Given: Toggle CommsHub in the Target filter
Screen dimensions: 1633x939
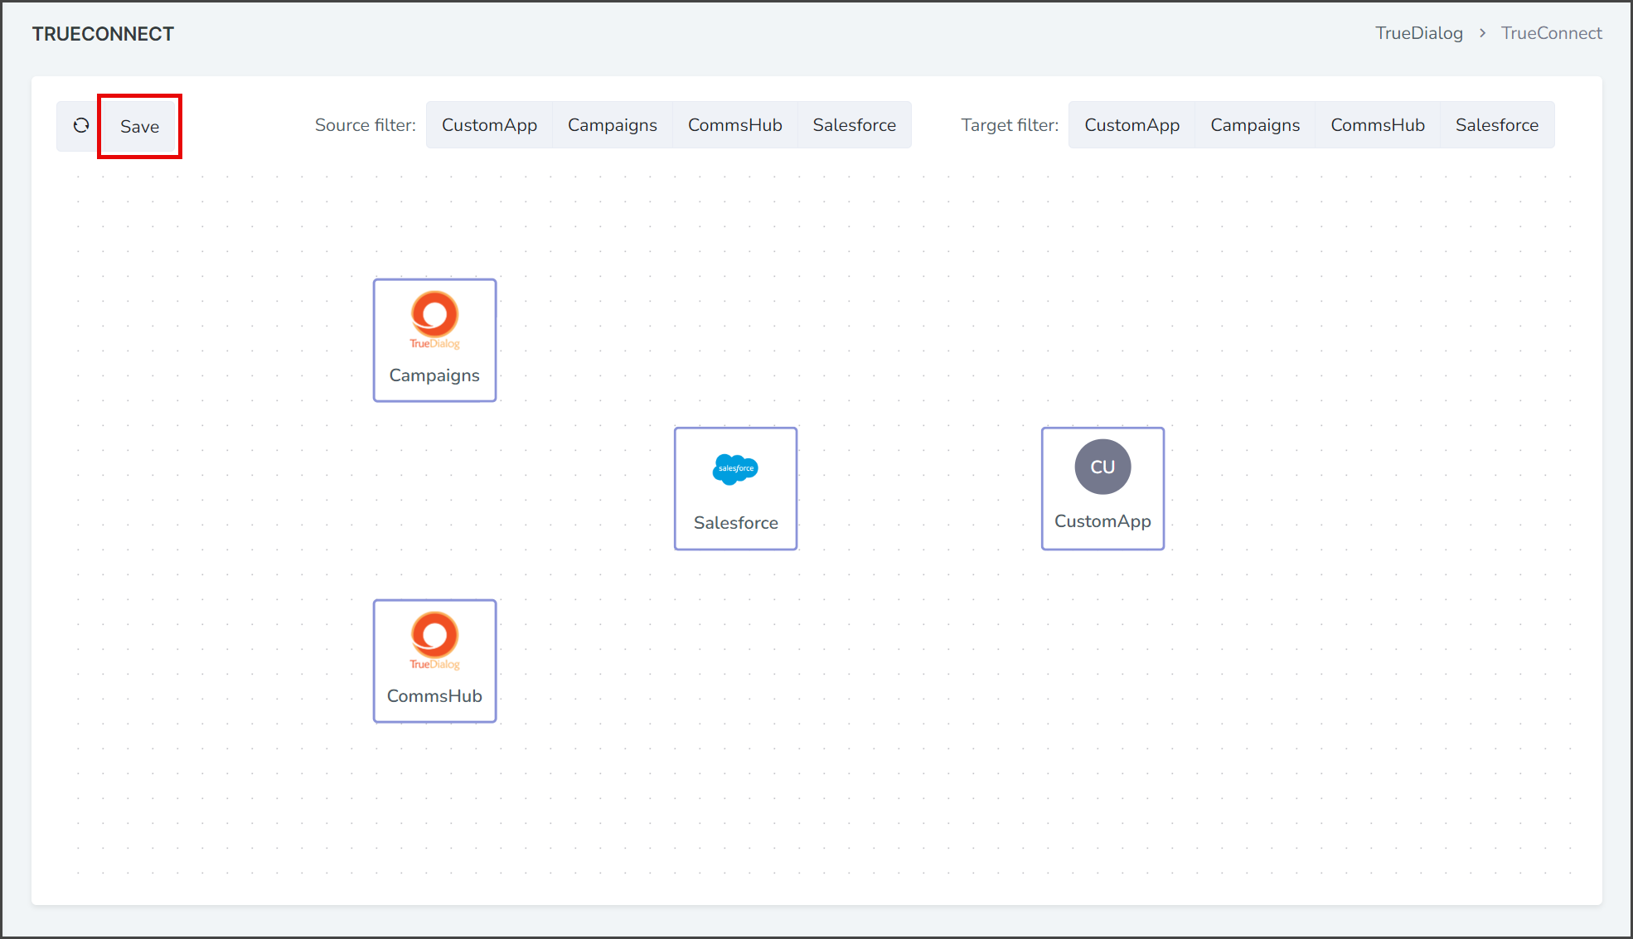Looking at the screenshot, I should pos(1378,125).
